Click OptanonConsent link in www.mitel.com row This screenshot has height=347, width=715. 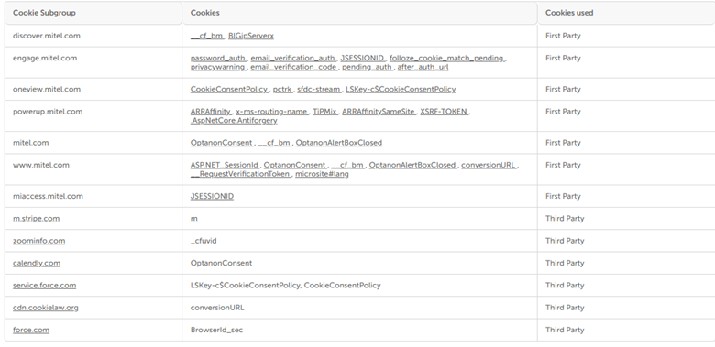[294, 166]
